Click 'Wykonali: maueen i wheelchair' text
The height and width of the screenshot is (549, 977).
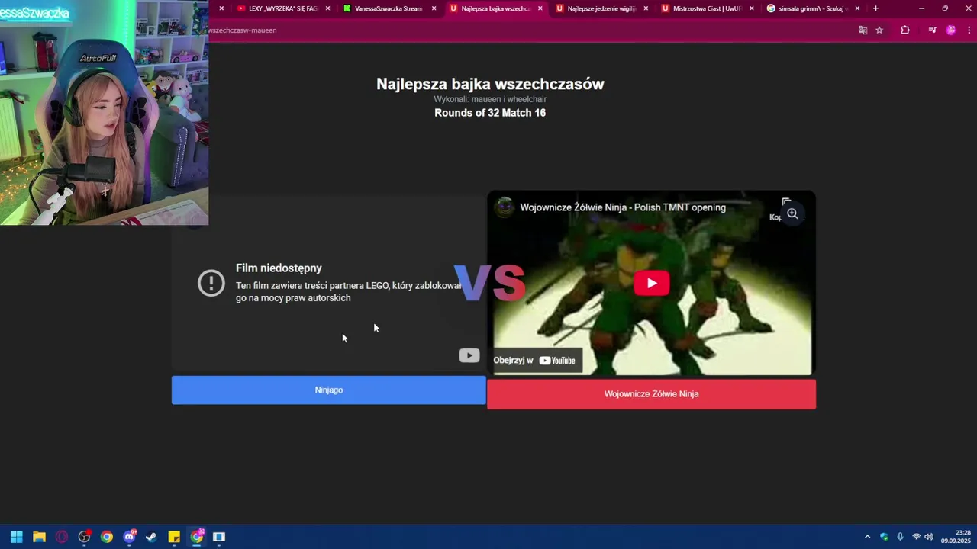click(x=490, y=99)
